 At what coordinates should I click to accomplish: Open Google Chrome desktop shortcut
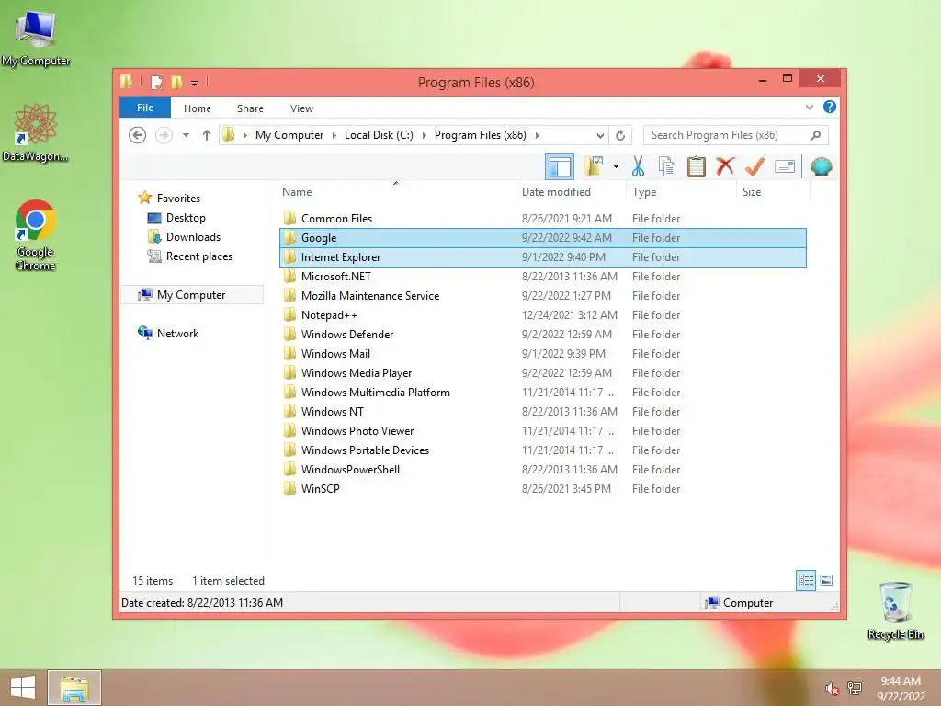(36, 234)
